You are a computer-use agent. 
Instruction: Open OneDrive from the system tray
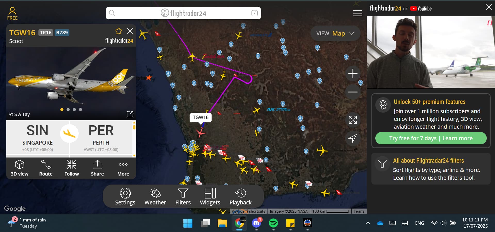pos(380,223)
